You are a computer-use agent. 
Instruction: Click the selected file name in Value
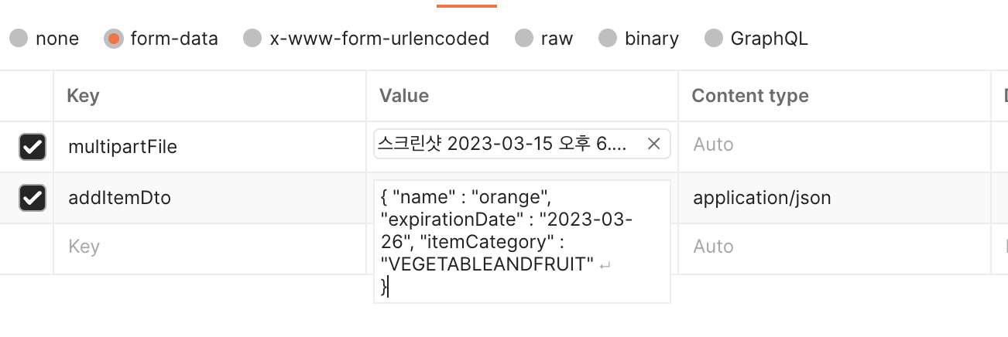tap(508, 144)
